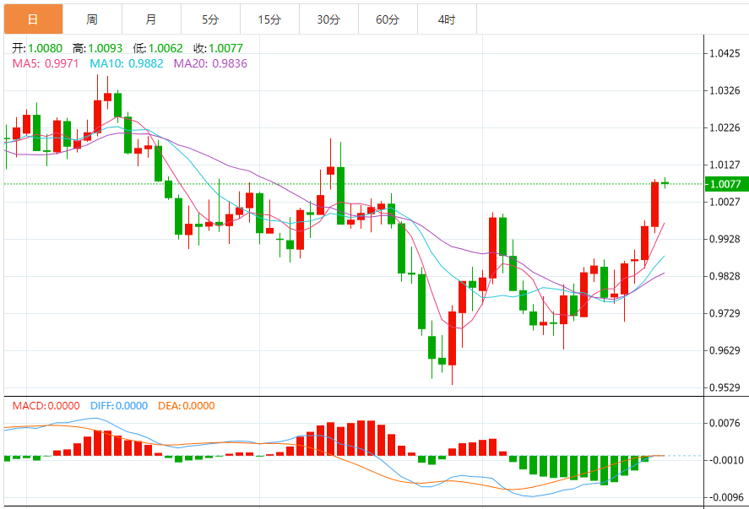
Task: Click the 1.0027 price axis label
Action: (x=725, y=202)
